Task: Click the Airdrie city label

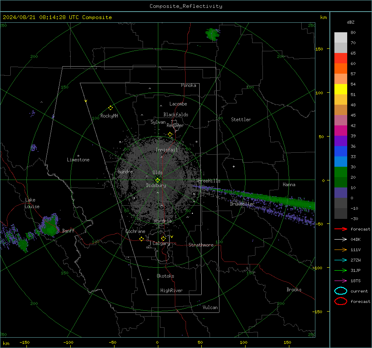Action: tap(163, 221)
